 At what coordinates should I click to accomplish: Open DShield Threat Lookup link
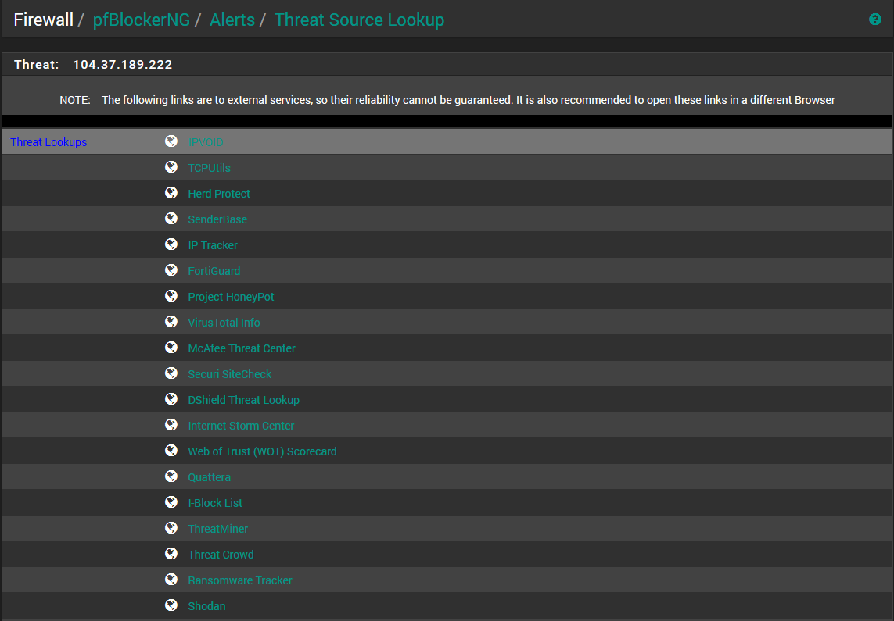[243, 400]
